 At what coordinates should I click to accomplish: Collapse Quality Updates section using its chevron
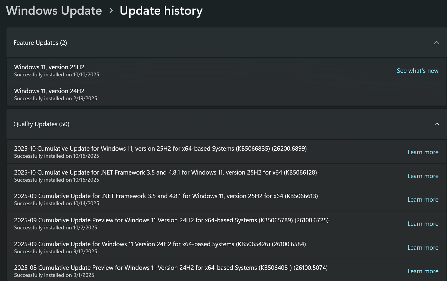pyautogui.click(x=437, y=124)
